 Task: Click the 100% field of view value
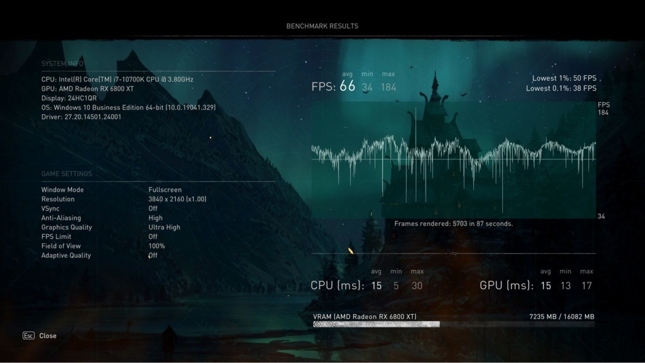click(156, 246)
